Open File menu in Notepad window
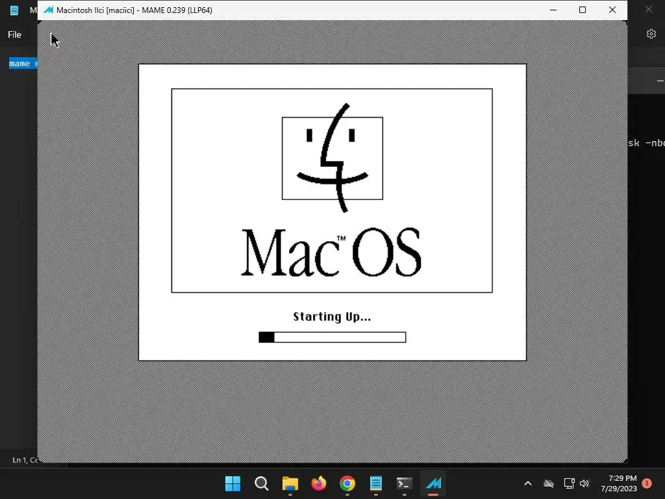This screenshot has width=665, height=499. 14,34
